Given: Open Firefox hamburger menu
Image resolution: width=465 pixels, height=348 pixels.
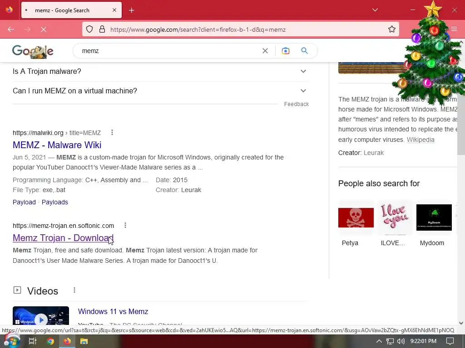Looking at the screenshot, I should [x=454, y=29].
